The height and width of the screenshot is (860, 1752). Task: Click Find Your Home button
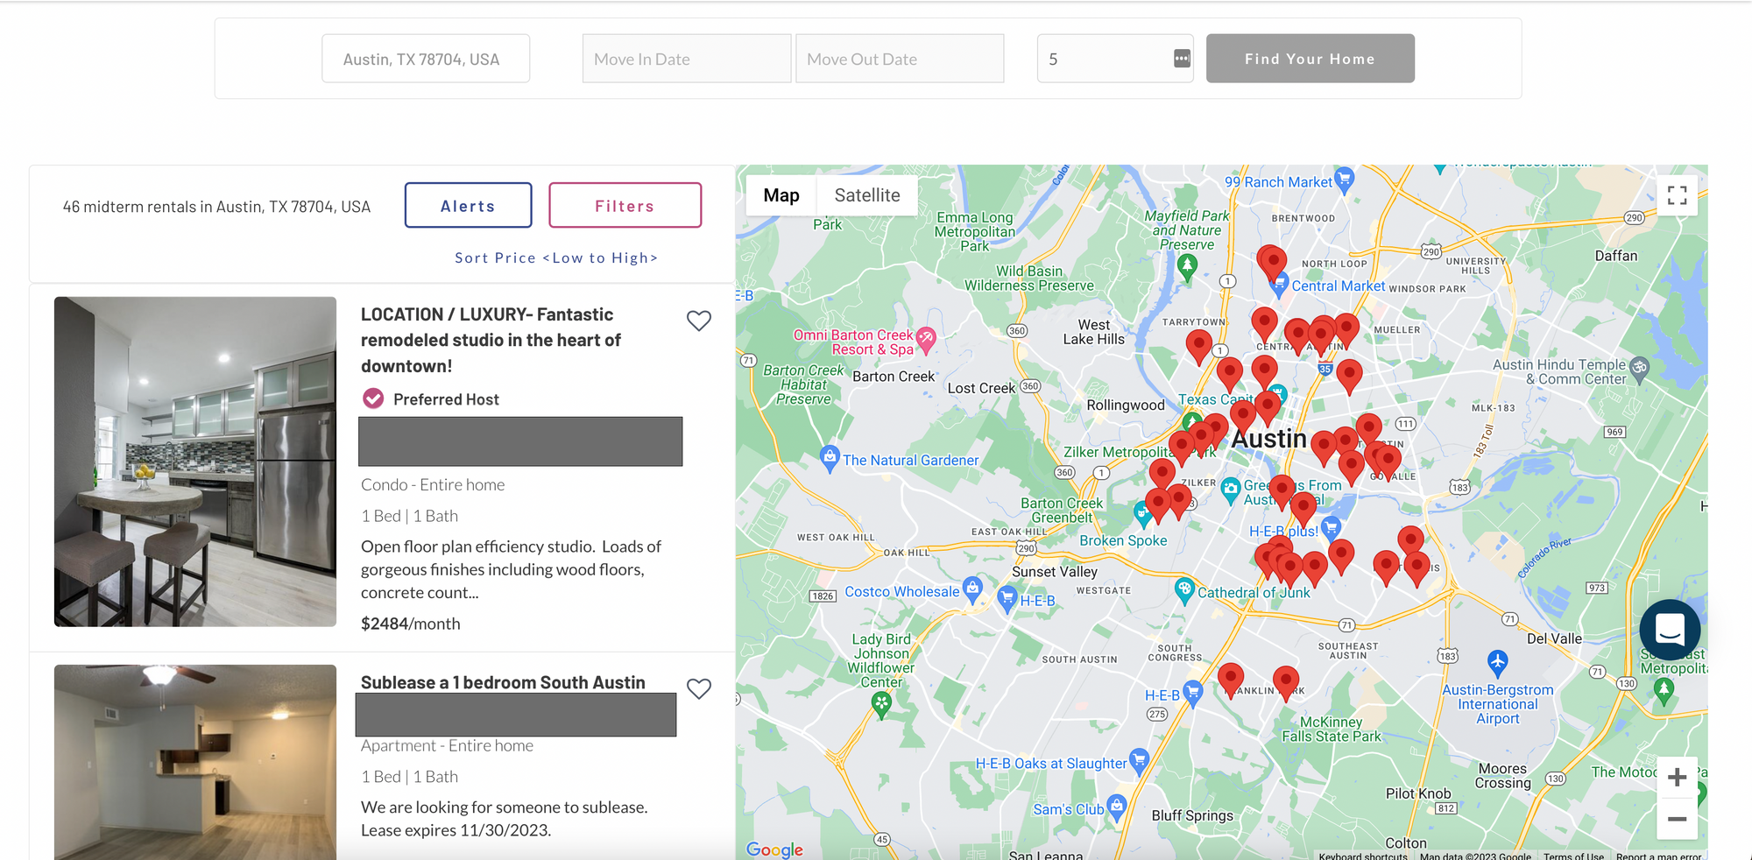[x=1310, y=59]
